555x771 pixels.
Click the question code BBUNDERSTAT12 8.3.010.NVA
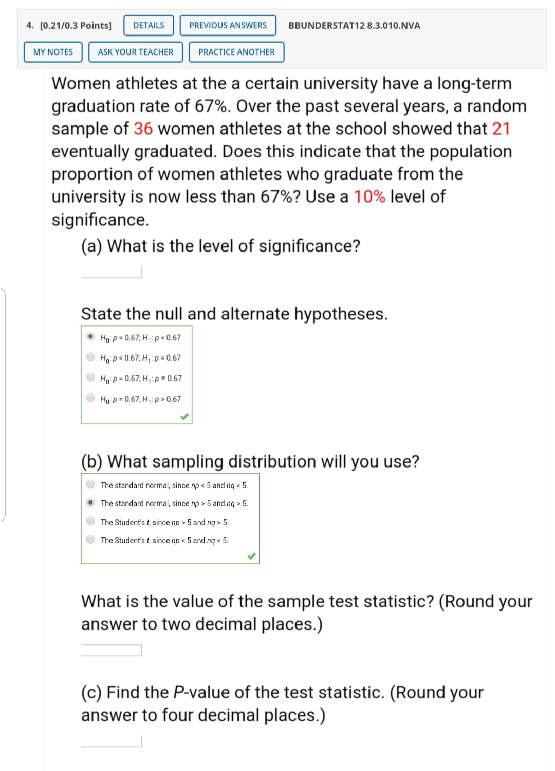coord(354,26)
